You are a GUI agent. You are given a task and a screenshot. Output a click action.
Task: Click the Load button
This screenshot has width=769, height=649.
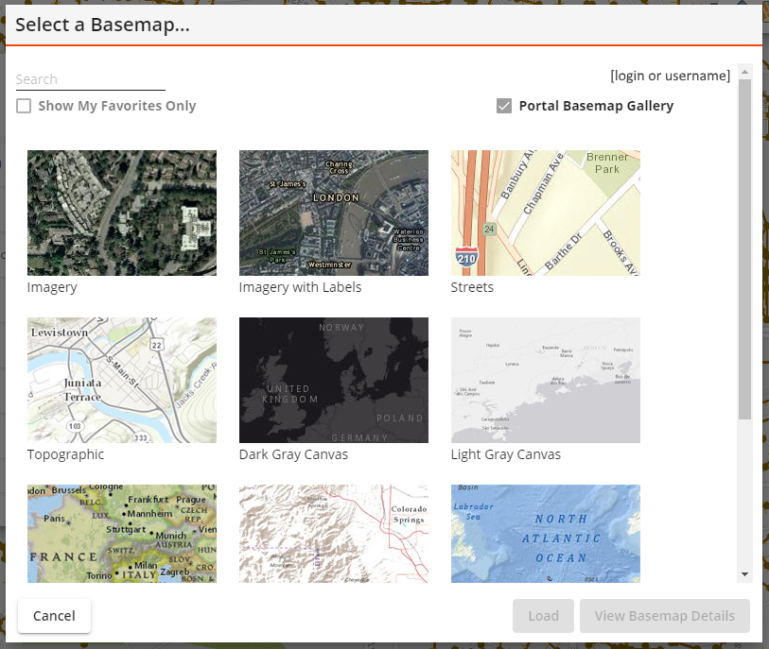[543, 616]
